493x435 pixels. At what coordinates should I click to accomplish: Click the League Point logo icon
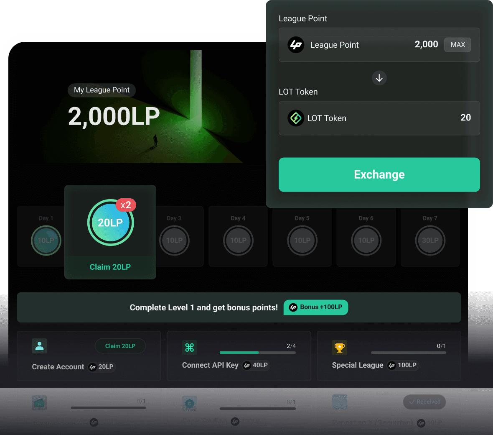(295, 45)
